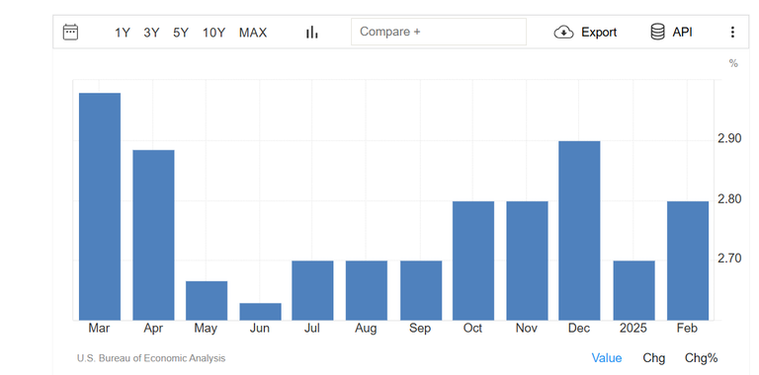Click the API database icon
759x375 pixels.
click(x=657, y=32)
